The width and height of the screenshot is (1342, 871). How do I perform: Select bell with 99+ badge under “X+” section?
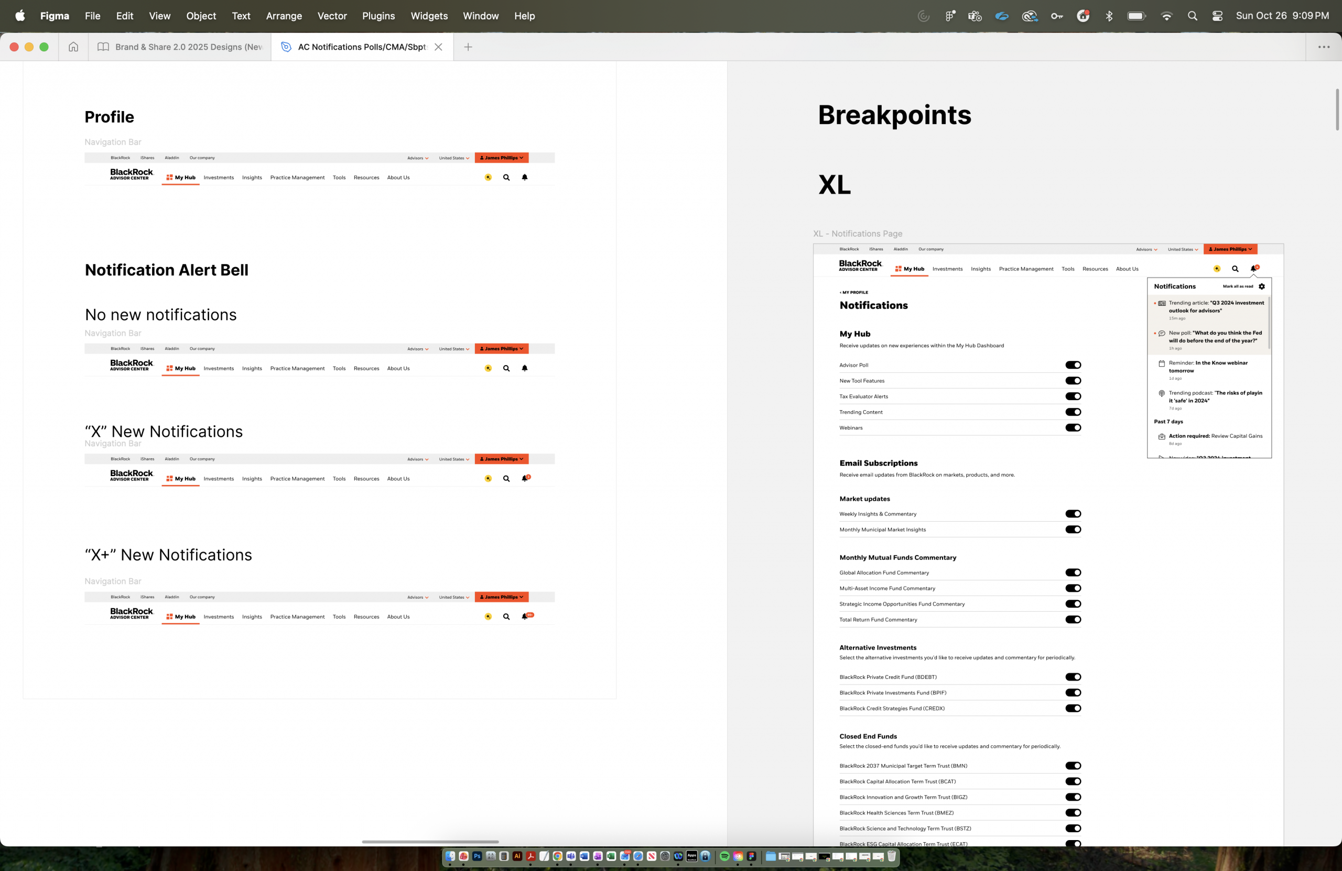pos(527,616)
